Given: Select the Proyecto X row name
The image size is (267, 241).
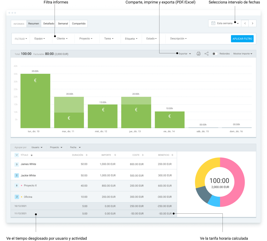Looking at the screenshot, I should tap(30, 186).
